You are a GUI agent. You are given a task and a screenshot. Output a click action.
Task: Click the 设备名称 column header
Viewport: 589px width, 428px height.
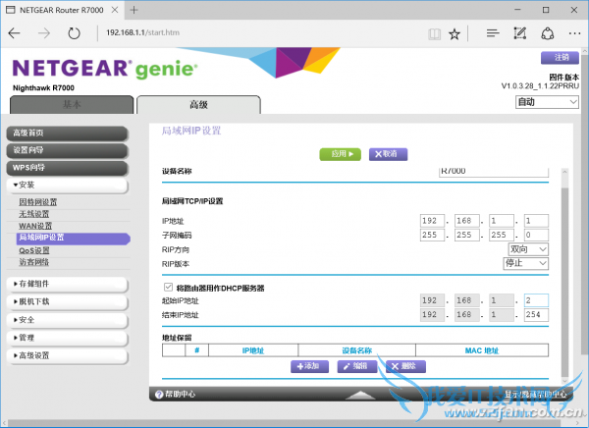tap(357, 350)
